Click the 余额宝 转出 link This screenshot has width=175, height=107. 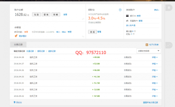click(64, 32)
